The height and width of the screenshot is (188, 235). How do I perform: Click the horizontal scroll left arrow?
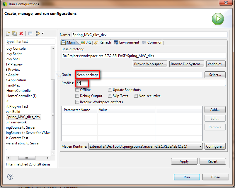click(x=8, y=158)
